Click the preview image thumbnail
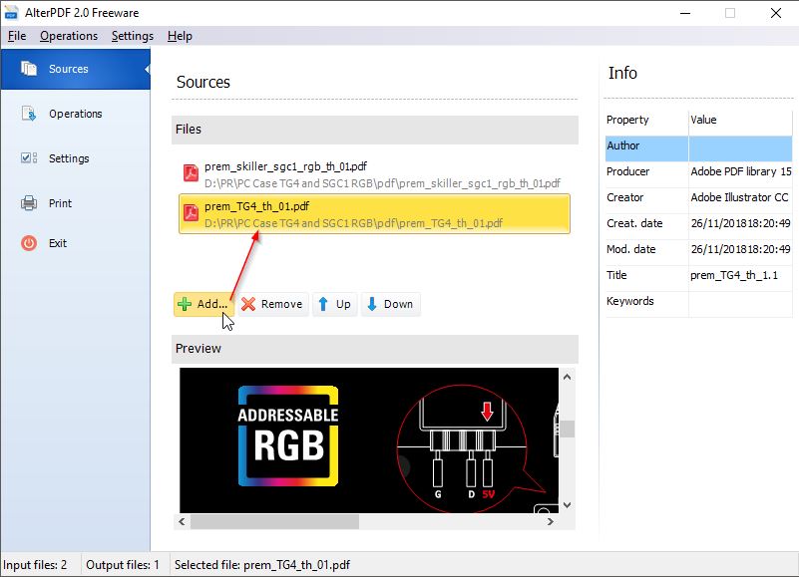This screenshot has width=799, height=577. (x=369, y=440)
